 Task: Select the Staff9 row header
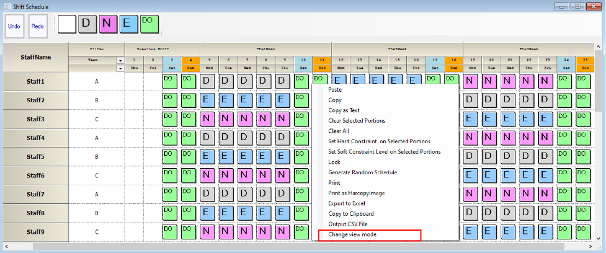[36, 232]
